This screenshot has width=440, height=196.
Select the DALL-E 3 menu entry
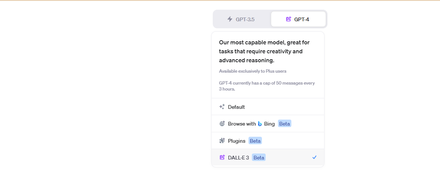pyautogui.click(x=238, y=158)
